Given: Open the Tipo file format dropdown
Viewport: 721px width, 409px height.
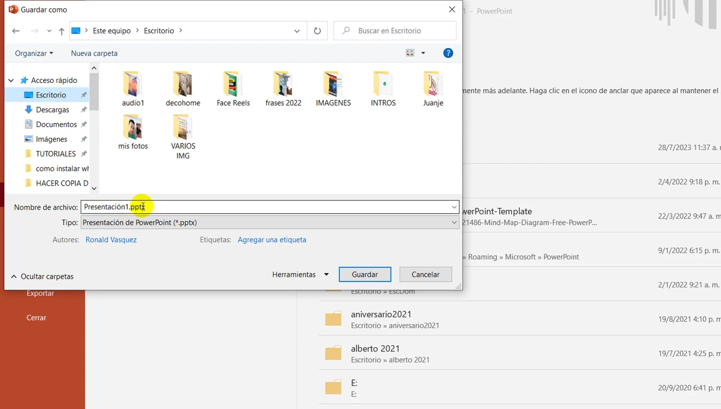Looking at the screenshot, I should coord(270,223).
